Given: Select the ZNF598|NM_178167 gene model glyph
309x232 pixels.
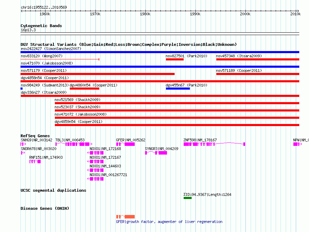Looking at the screenshot, I should pyautogui.click(x=215, y=144).
